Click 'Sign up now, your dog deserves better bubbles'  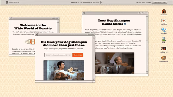[x=64, y=48]
